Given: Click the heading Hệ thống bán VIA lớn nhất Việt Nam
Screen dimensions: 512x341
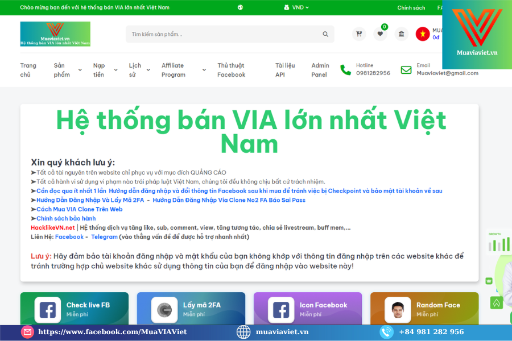Looking at the screenshot, I should 250,132.
